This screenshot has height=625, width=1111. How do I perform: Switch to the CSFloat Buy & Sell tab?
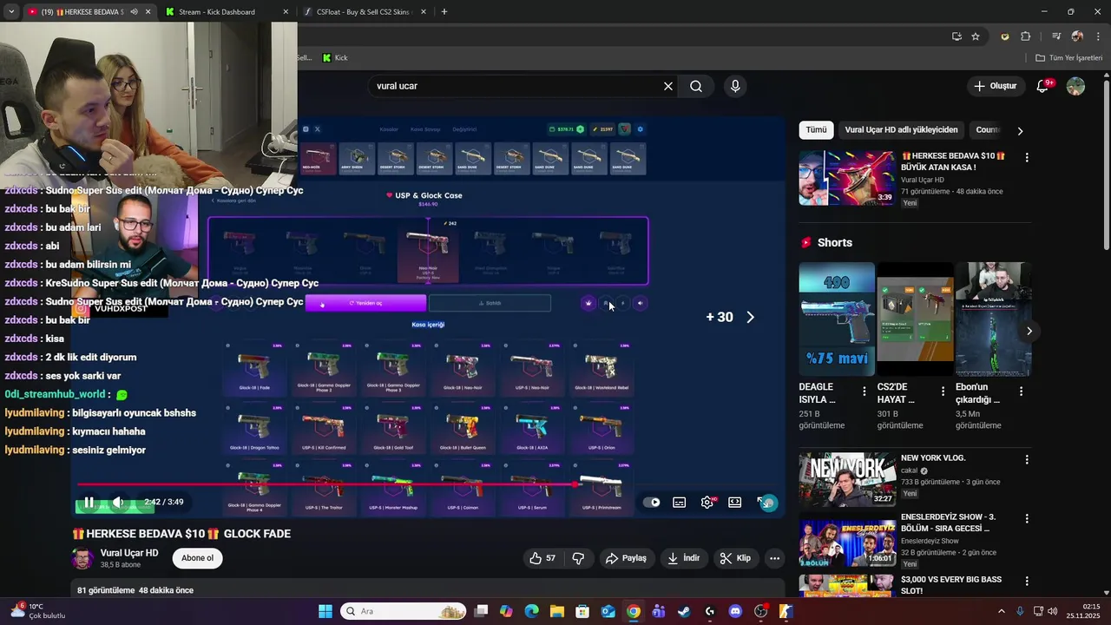coord(363,12)
